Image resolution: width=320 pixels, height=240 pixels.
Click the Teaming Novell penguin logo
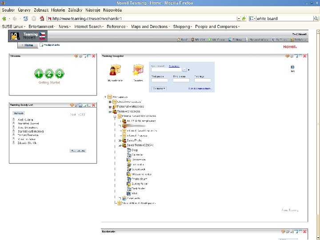pos(15,36)
